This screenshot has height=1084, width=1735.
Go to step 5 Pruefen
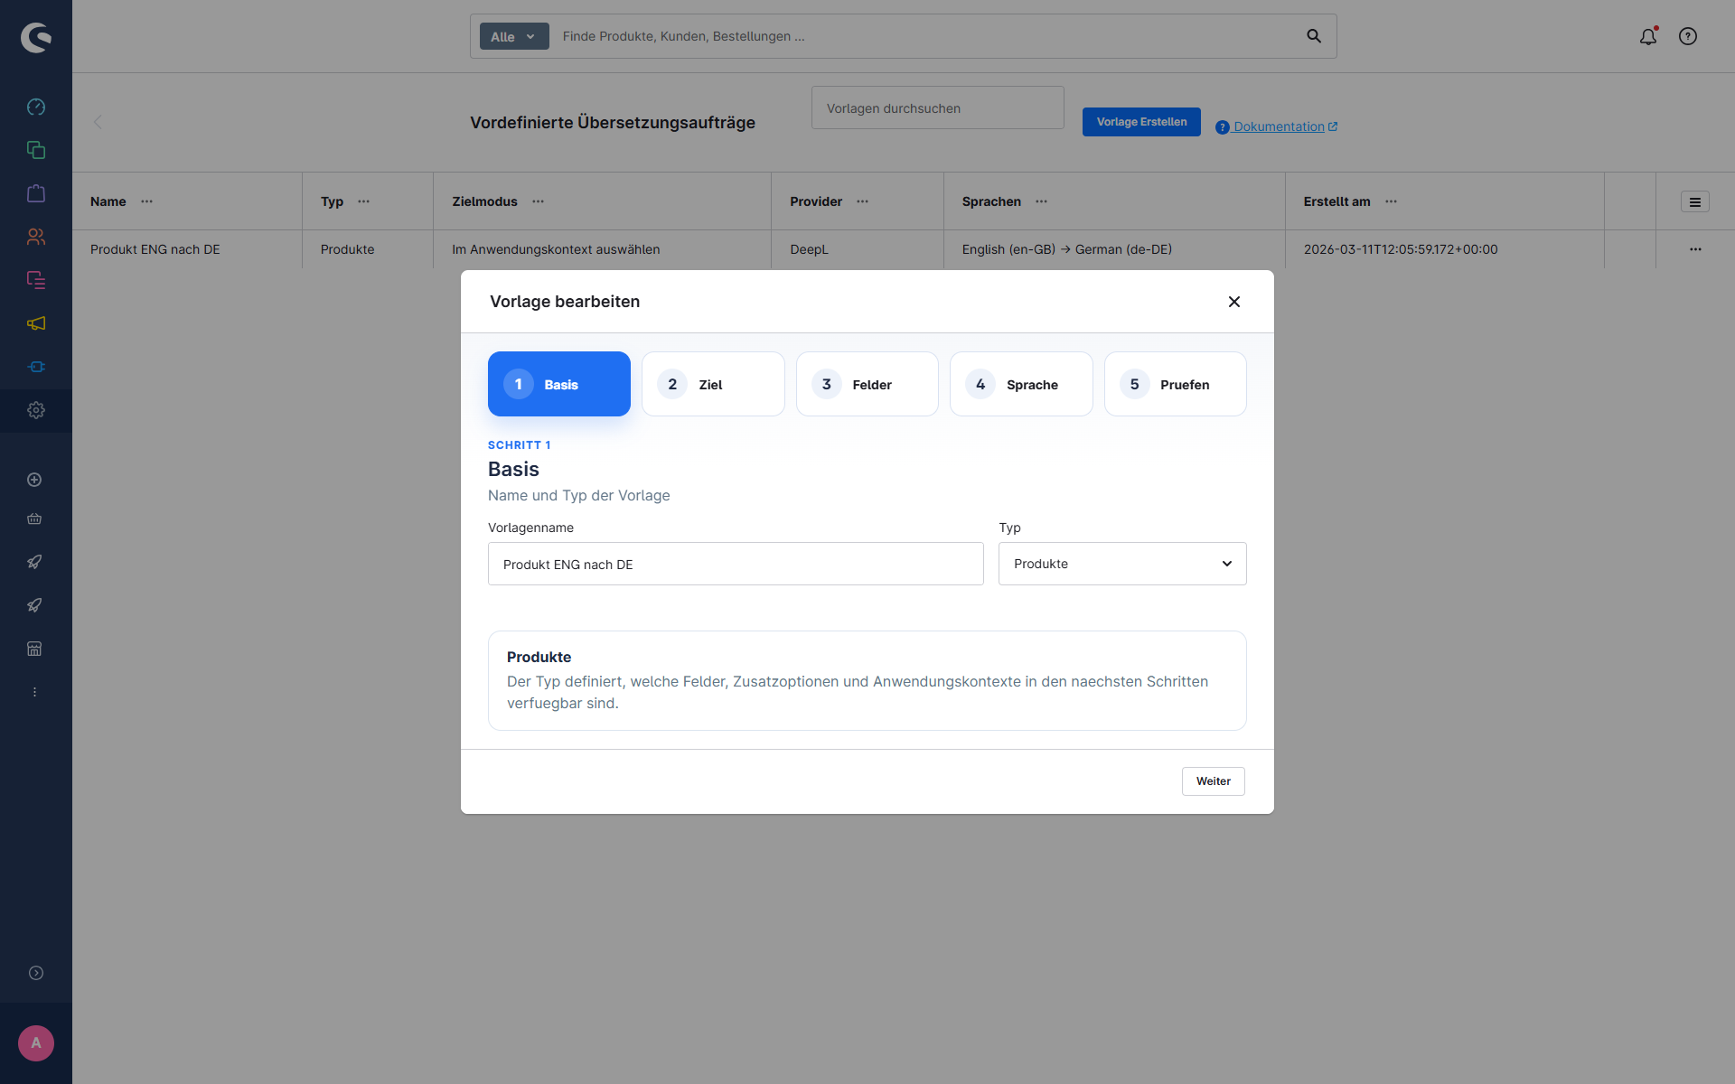1174,384
